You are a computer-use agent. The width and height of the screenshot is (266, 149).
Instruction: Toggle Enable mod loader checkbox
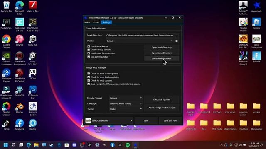(x=89, y=46)
